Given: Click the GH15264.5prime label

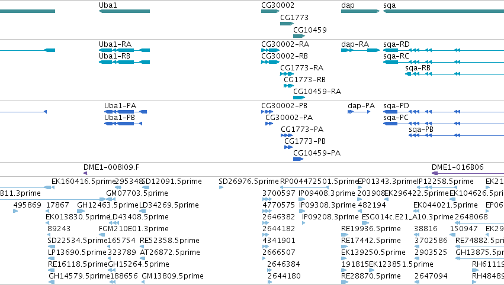Looking at the screenshot, I should 138,264.
